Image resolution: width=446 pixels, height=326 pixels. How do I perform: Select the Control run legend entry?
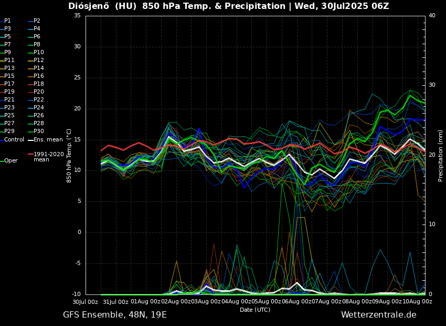tap(14, 140)
